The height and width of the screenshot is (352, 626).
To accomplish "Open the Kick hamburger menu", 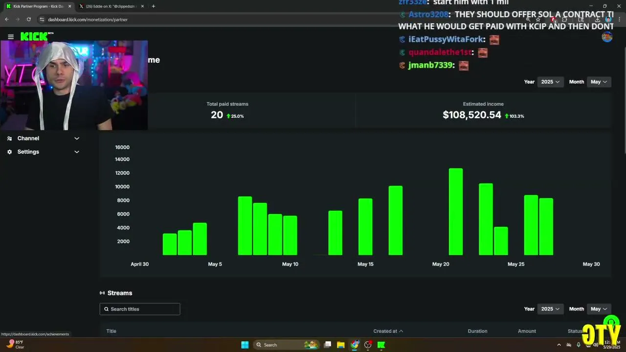I will 11,37.
